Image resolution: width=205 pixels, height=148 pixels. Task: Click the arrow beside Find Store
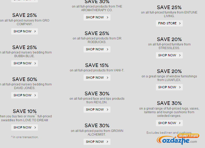tap(180, 23)
